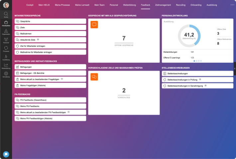Open Meine FK-Feedbacks
The width and height of the screenshot is (236, 159).
tap(50, 106)
